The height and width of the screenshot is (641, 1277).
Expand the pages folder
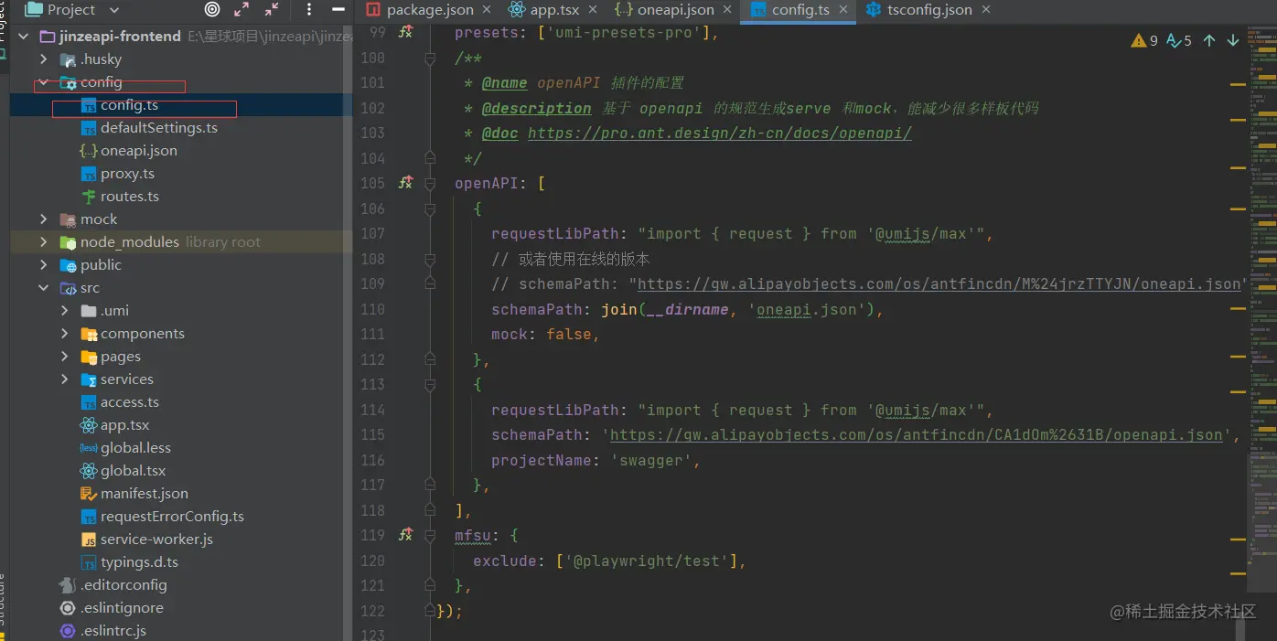tap(64, 357)
